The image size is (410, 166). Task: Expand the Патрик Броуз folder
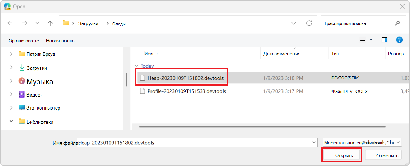point(11,54)
